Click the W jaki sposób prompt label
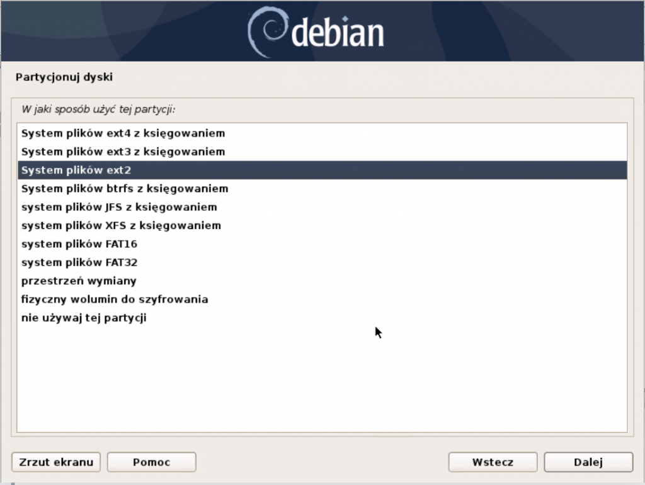Viewport: 645px width, 485px height. coord(98,109)
